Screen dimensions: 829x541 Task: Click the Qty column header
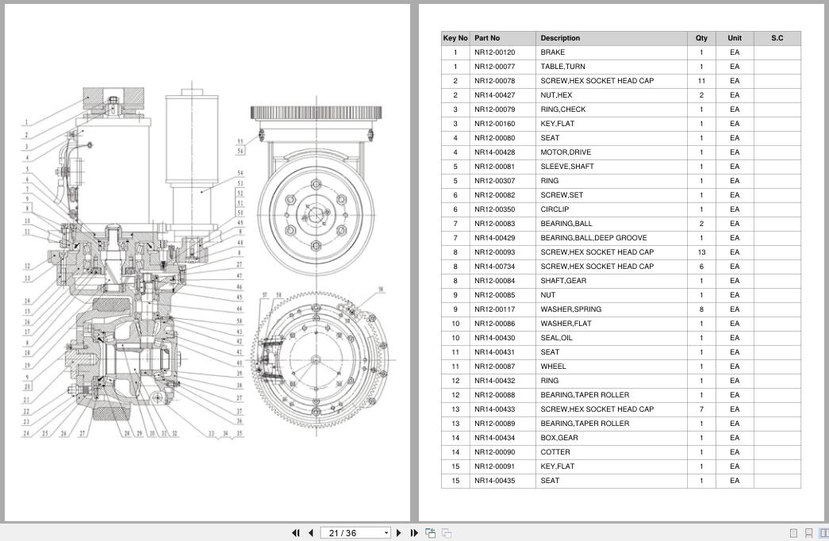pyautogui.click(x=701, y=38)
